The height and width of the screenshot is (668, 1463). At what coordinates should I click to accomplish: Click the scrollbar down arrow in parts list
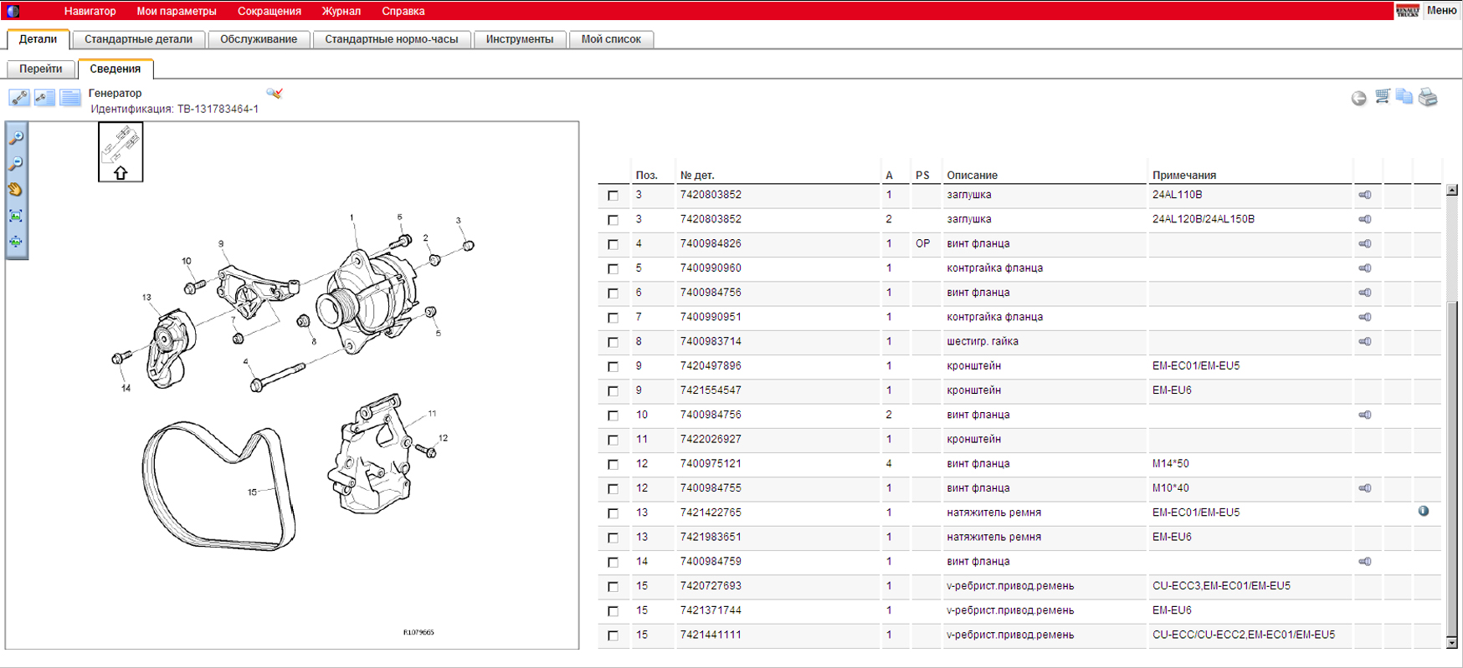[x=1452, y=642]
